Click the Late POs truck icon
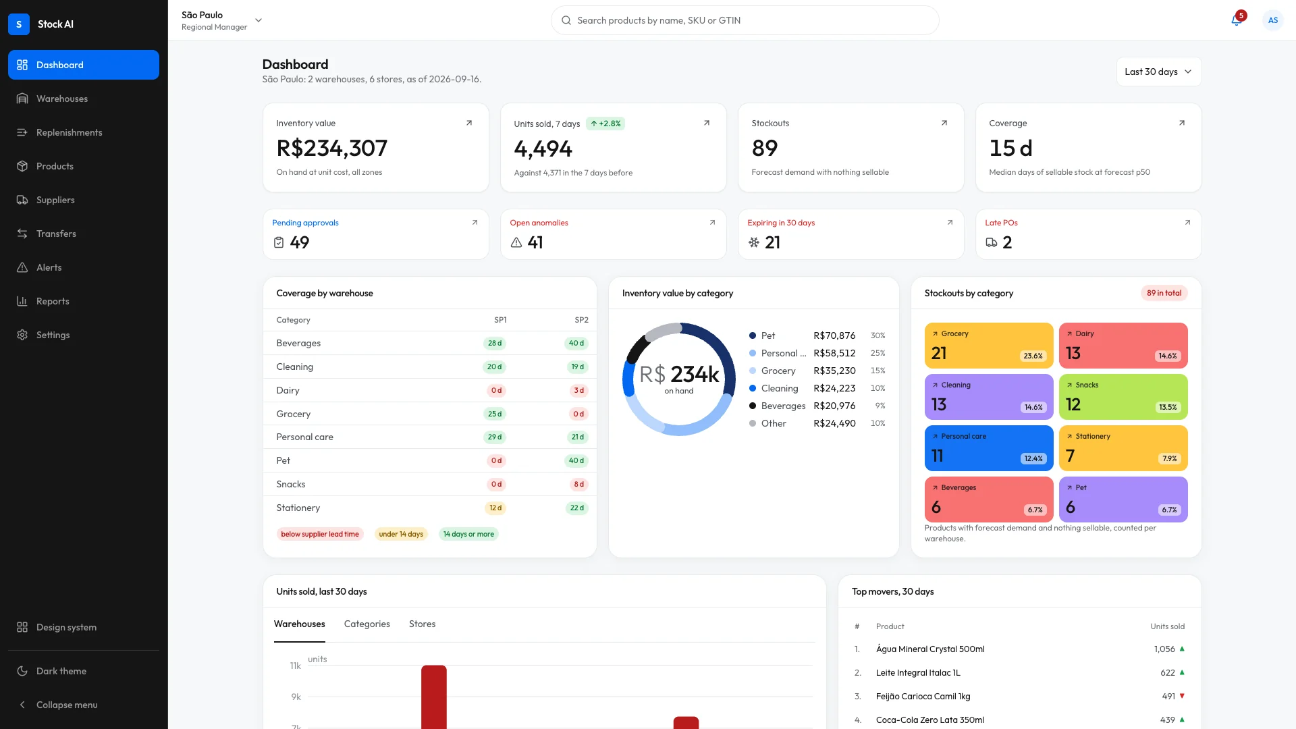Screen dimensions: 1296x729 (992, 242)
